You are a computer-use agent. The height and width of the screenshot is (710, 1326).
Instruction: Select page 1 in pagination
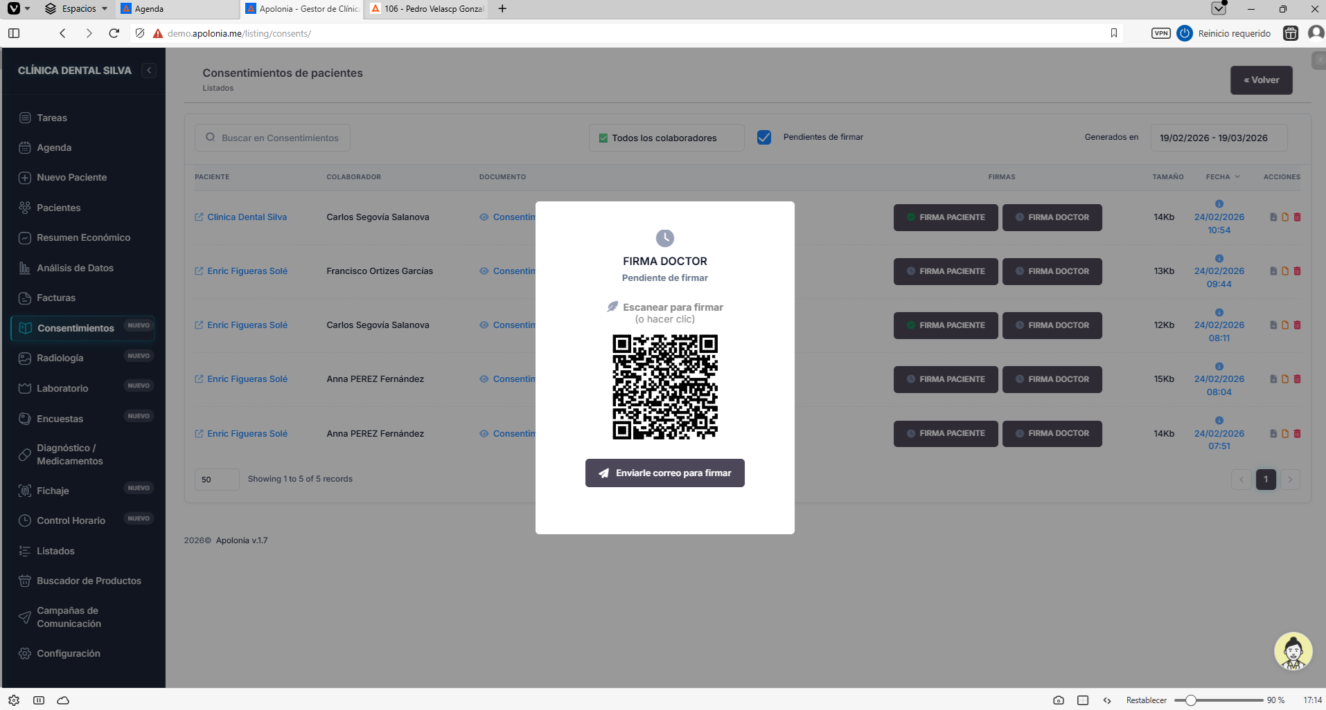(x=1266, y=480)
